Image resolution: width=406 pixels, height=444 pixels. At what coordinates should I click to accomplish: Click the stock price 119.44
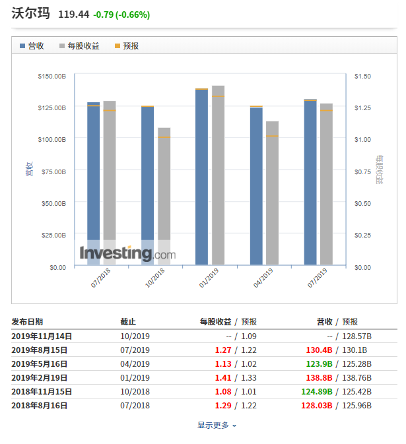point(74,15)
